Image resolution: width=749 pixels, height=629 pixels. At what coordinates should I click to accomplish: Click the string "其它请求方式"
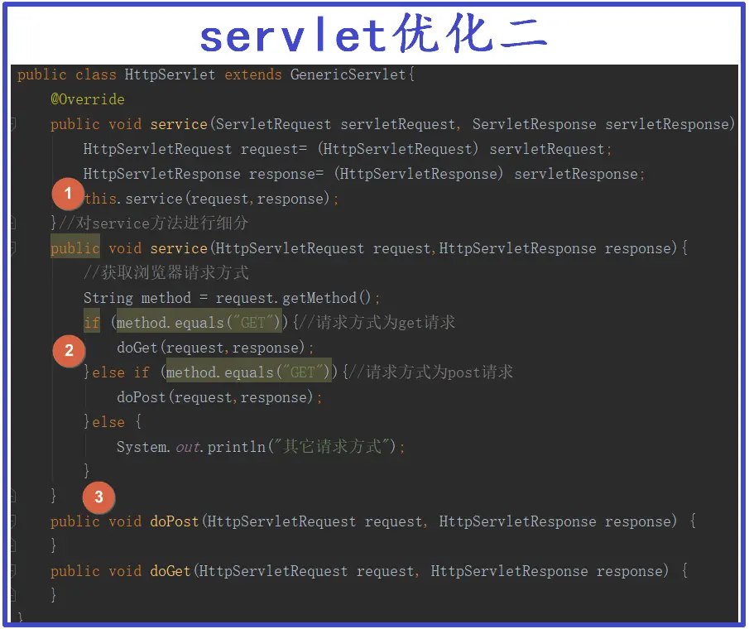[x=332, y=447]
